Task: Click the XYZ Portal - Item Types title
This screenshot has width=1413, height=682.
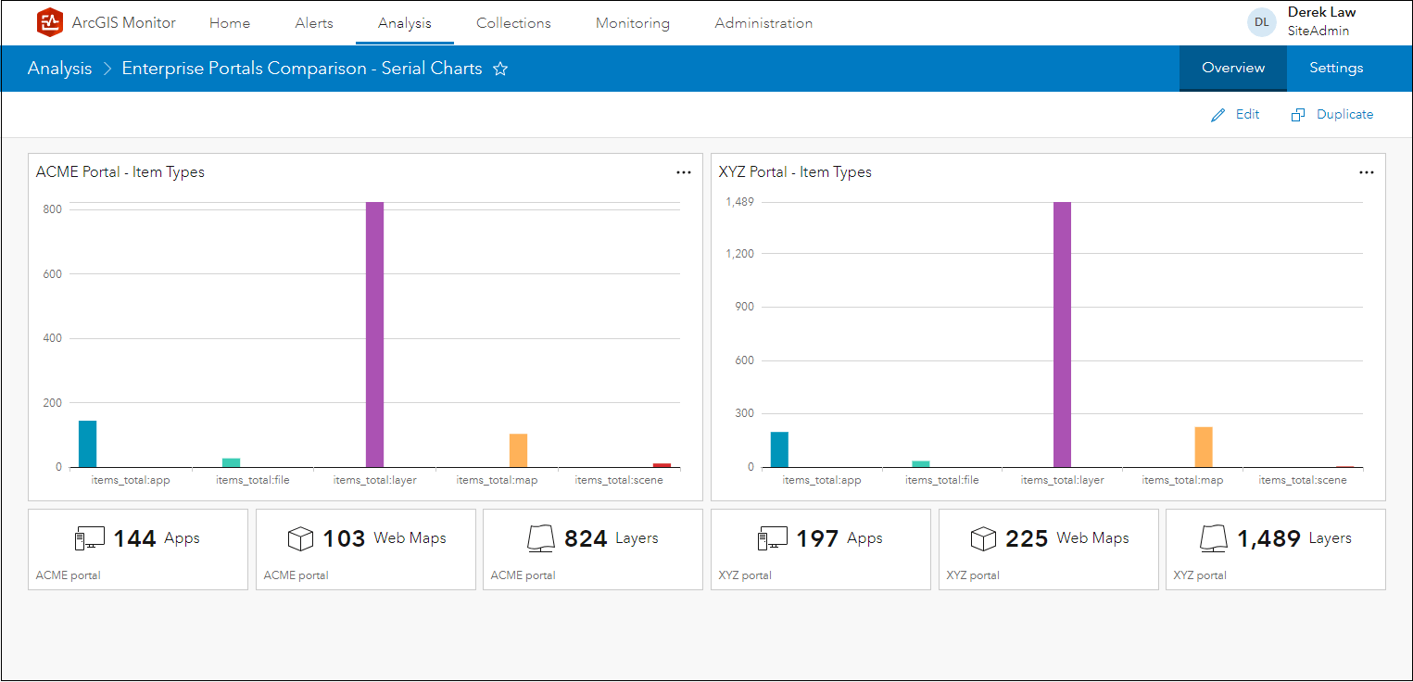Action: point(795,172)
